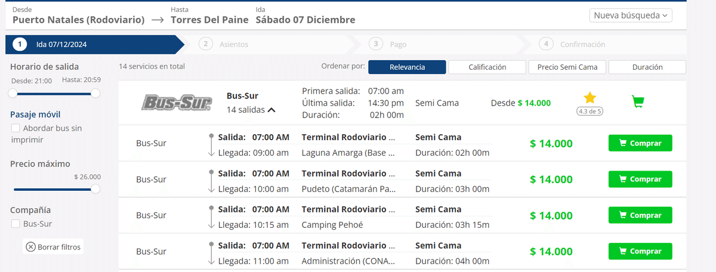This screenshot has width=716, height=272.
Task: Click the Precio máximo slider handle
Action: (x=95, y=189)
